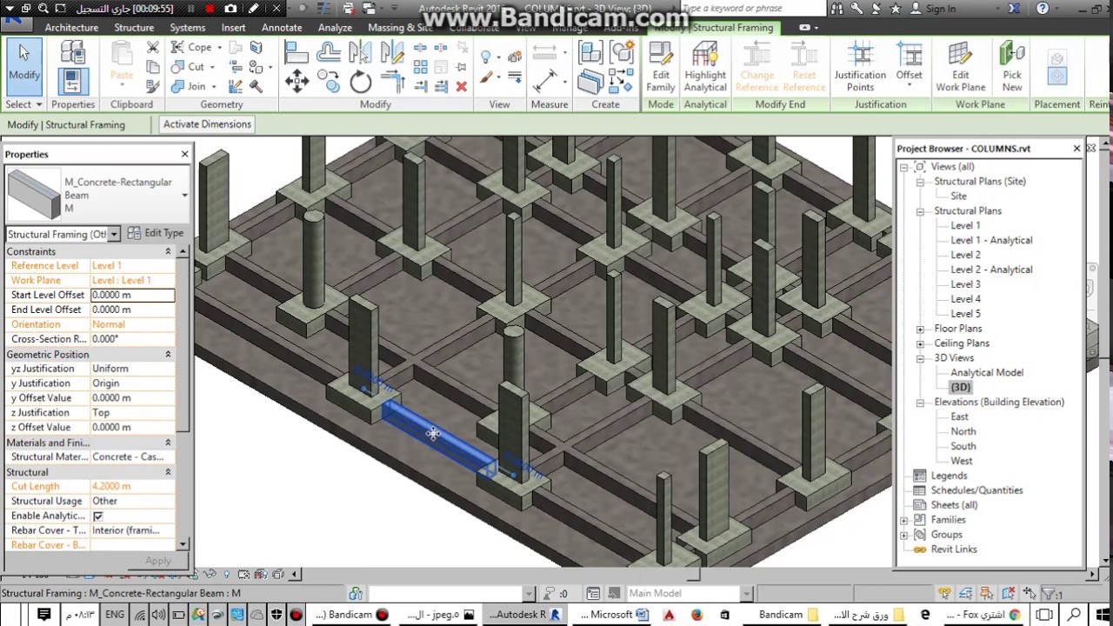The image size is (1113, 626).
Task: Click the Align tool icon
Action: tap(297, 52)
